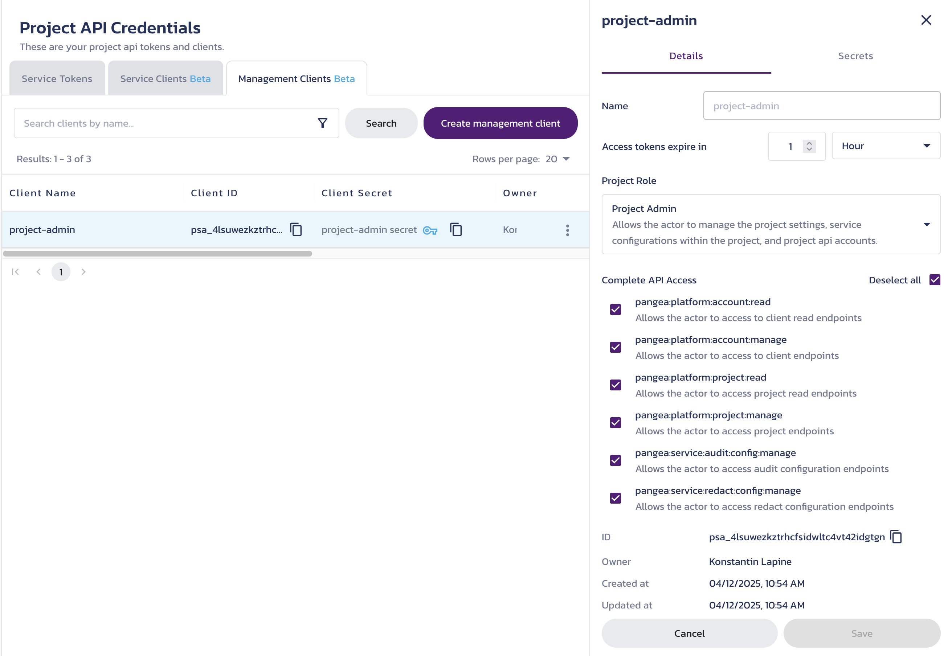The image size is (948, 656).
Task: Expand the Project Role dropdown
Action: pos(771,225)
